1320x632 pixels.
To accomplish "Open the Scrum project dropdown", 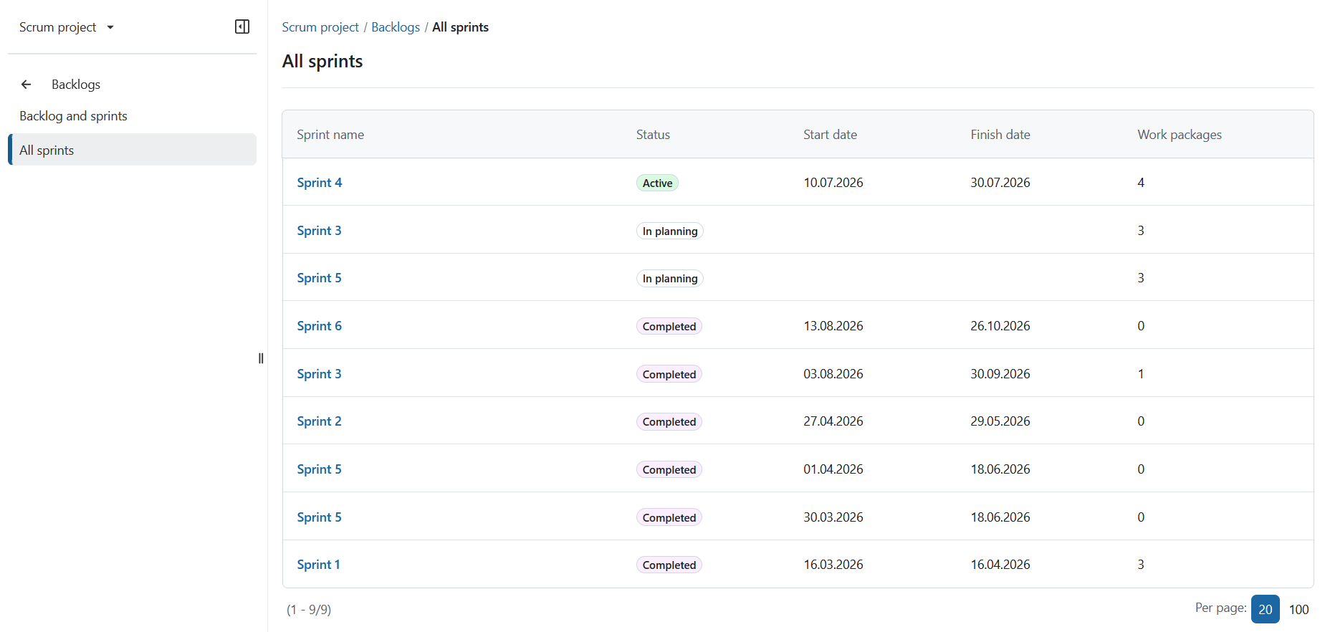I will [x=67, y=27].
